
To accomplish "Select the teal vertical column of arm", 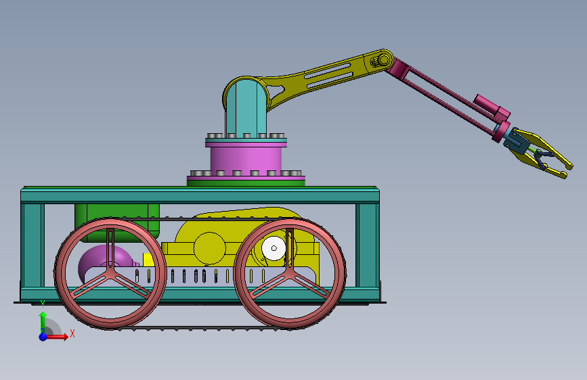I will point(246,108).
